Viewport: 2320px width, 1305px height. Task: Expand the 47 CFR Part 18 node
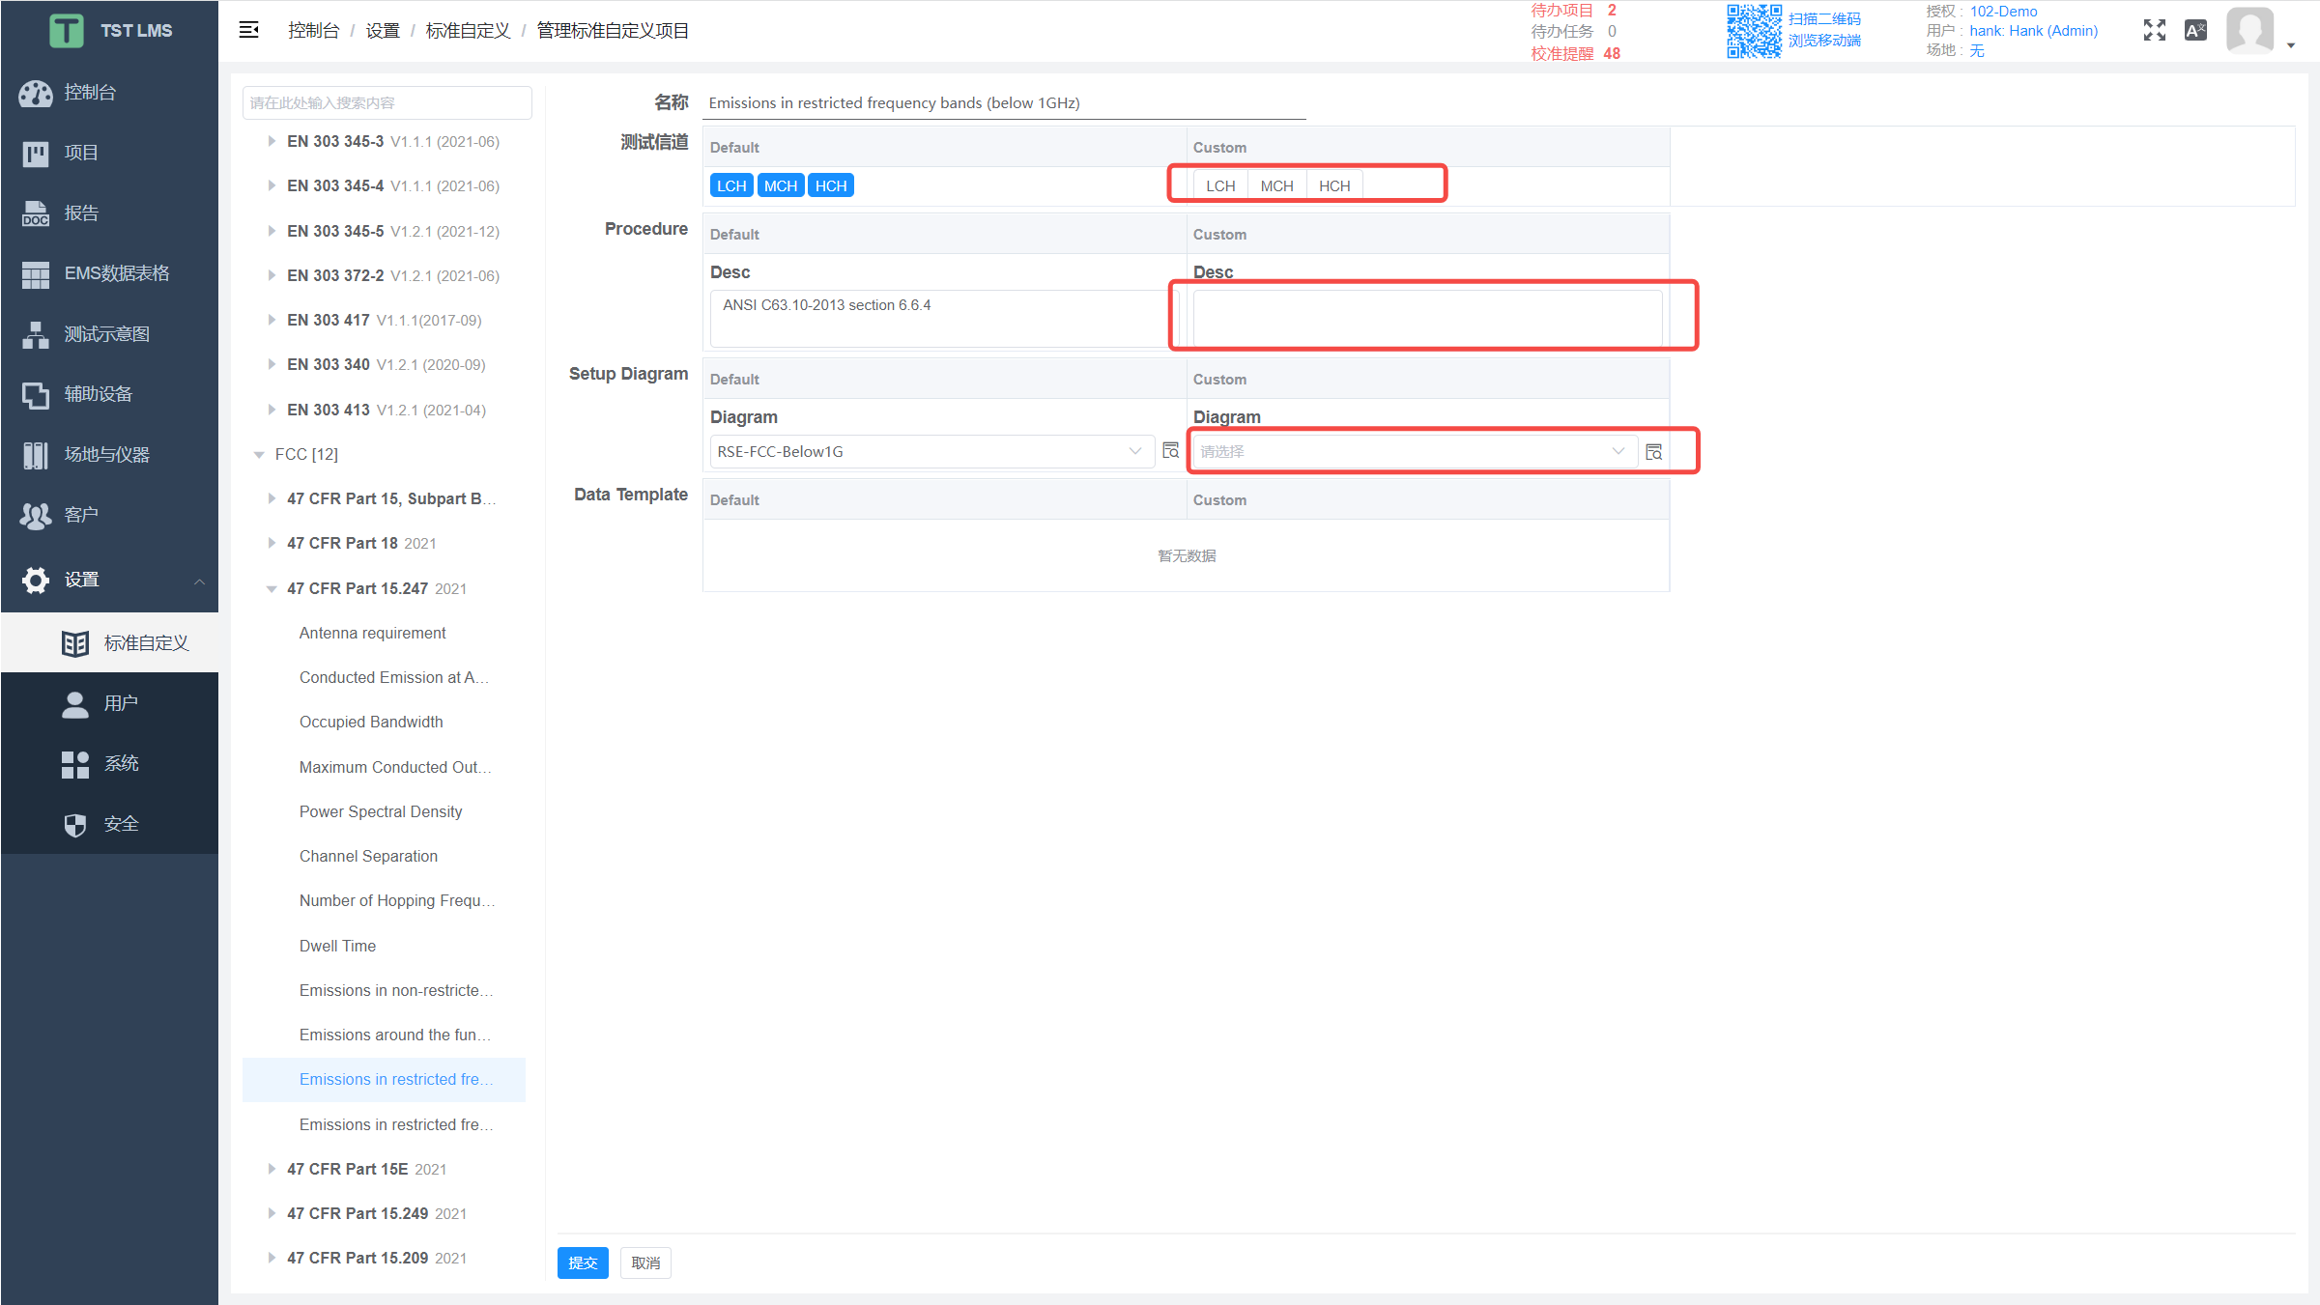coord(272,543)
